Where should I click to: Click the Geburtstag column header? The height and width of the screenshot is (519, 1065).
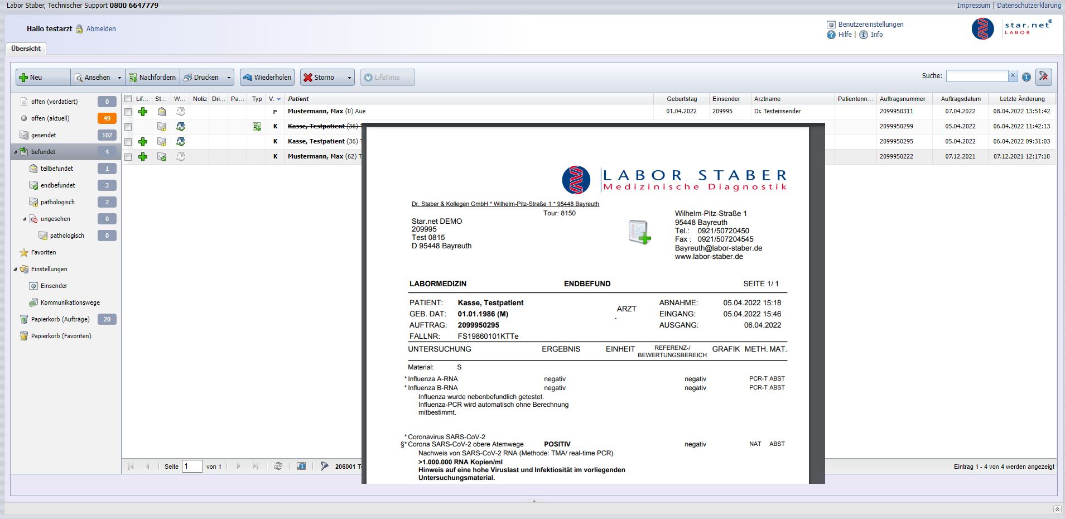[x=681, y=99]
